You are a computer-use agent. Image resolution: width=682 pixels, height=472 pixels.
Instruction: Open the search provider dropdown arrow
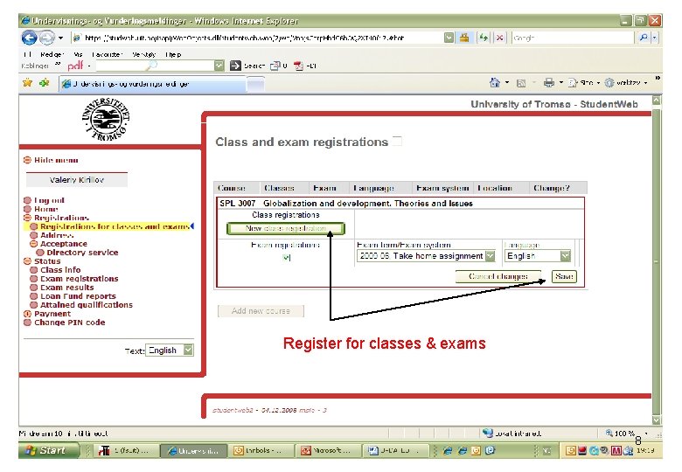(x=655, y=38)
